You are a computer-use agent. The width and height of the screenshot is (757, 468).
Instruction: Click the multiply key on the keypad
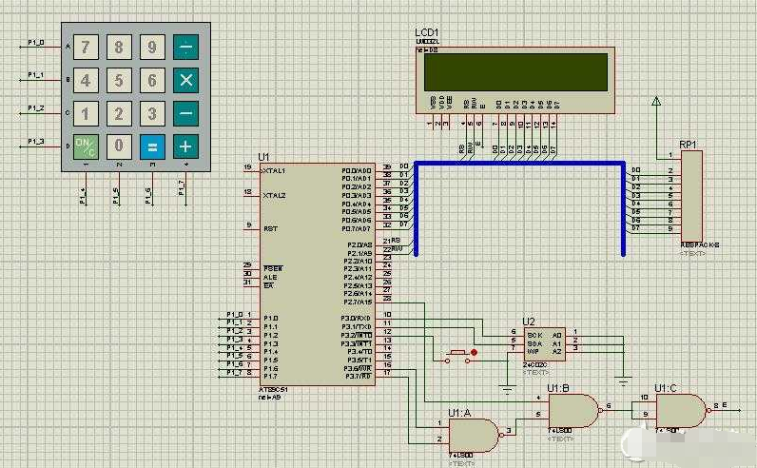185,80
